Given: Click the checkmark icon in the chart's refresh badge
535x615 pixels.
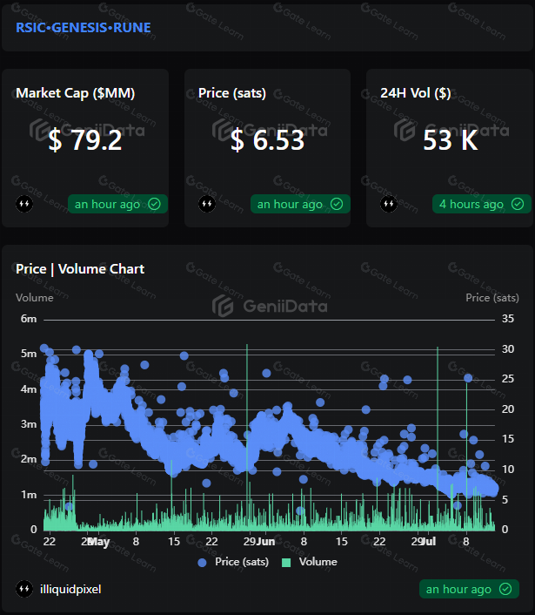Looking at the screenshot, I should [x=505, y=589].
